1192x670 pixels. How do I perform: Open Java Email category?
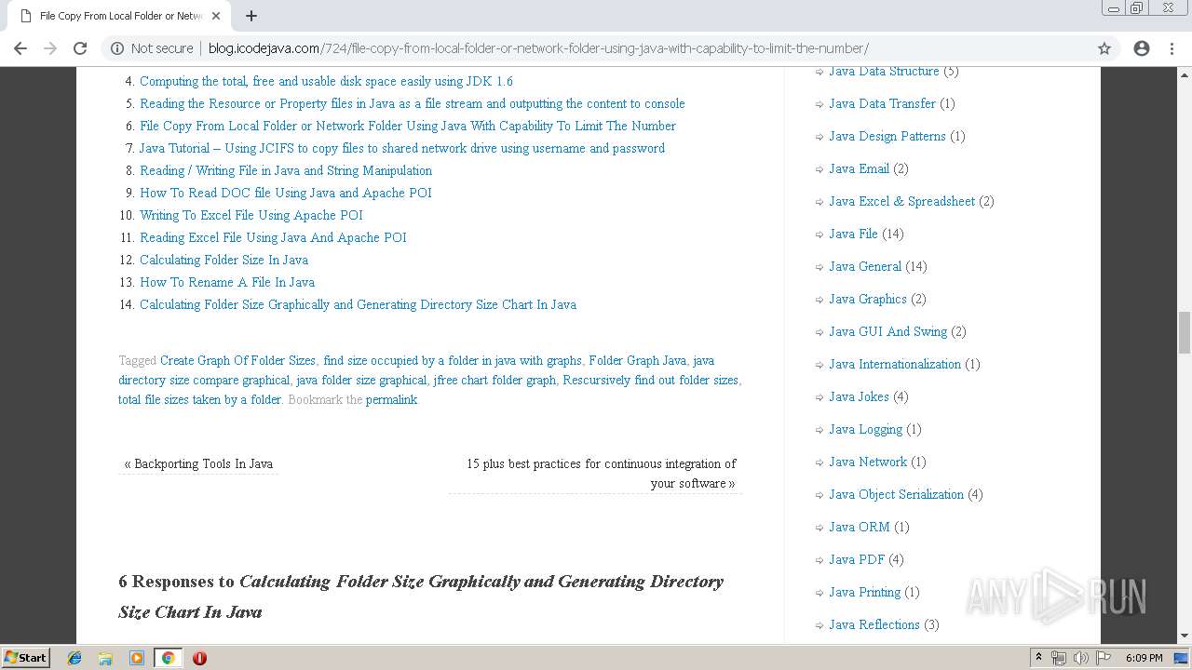(x=859, y=169)
